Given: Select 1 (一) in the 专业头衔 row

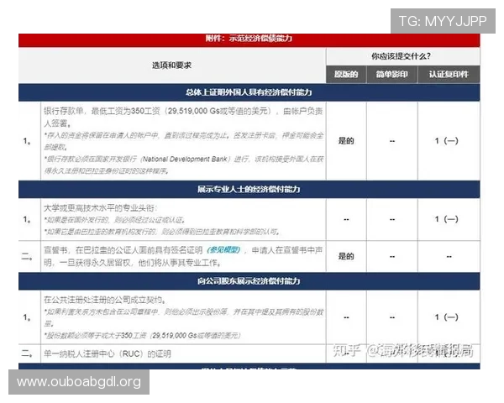Looking at the screenshot, I should click(447, 219).
